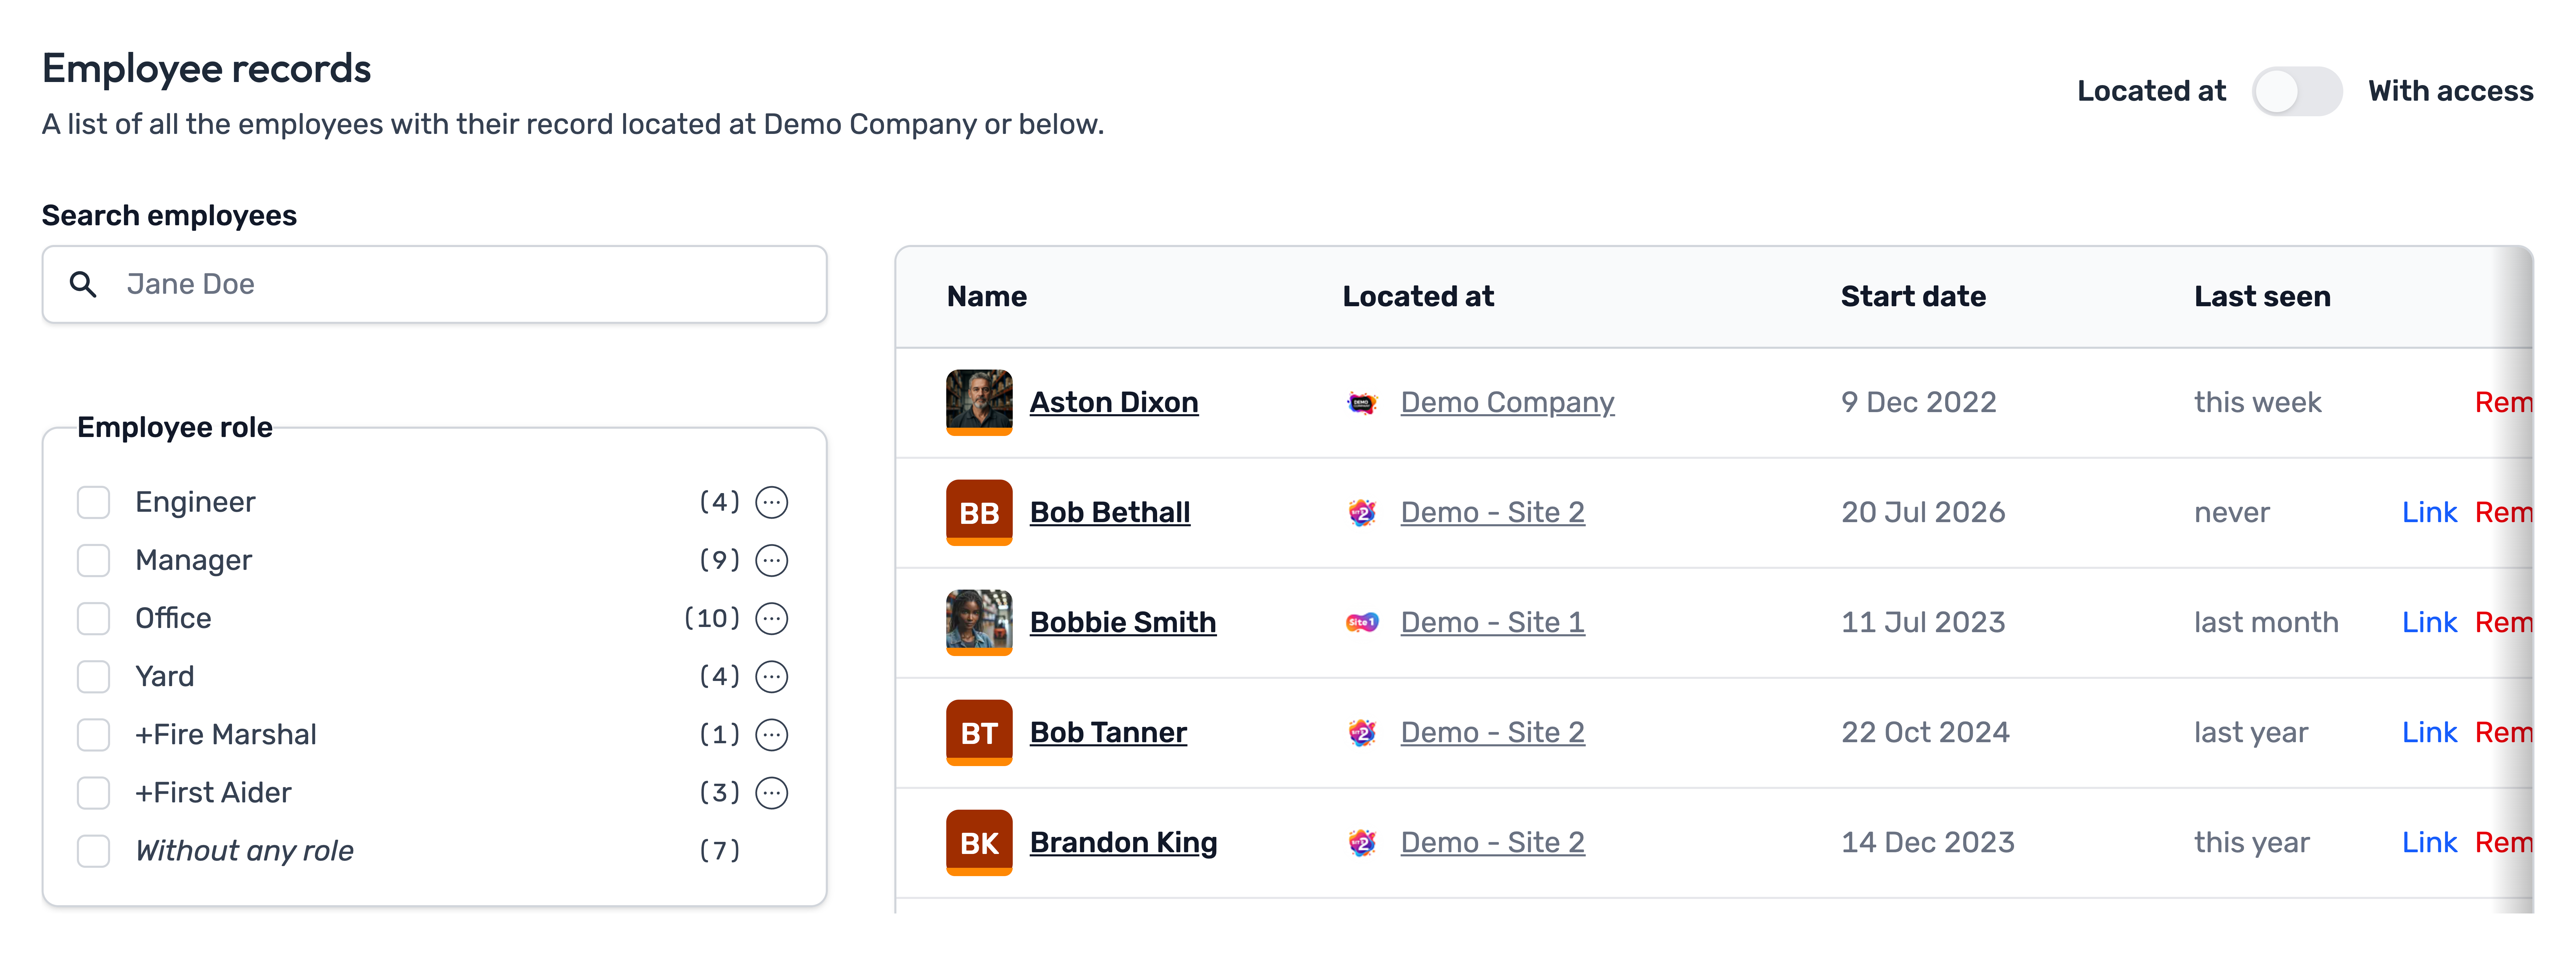Open Aston Dixon's employee record
The height and width of the screenshot is (955, 2576).
point(1113,402)
